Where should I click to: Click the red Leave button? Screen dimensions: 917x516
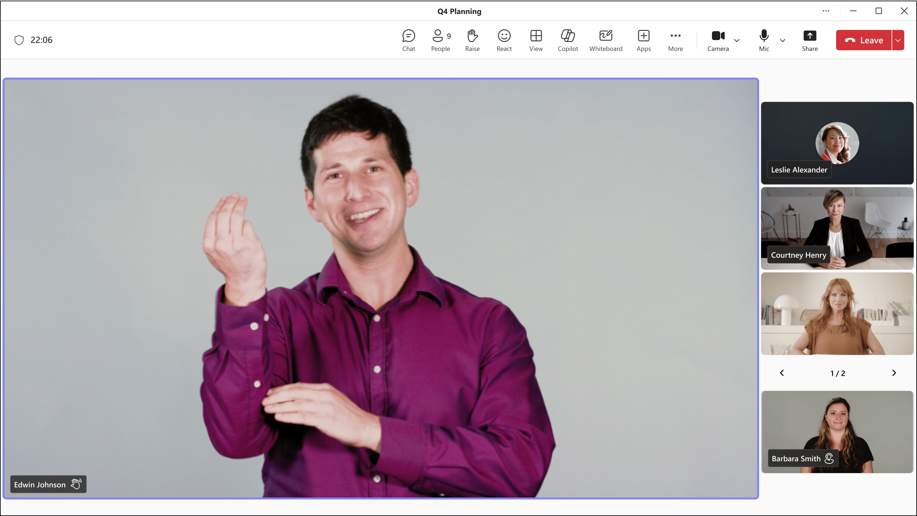tap(863, 40)
